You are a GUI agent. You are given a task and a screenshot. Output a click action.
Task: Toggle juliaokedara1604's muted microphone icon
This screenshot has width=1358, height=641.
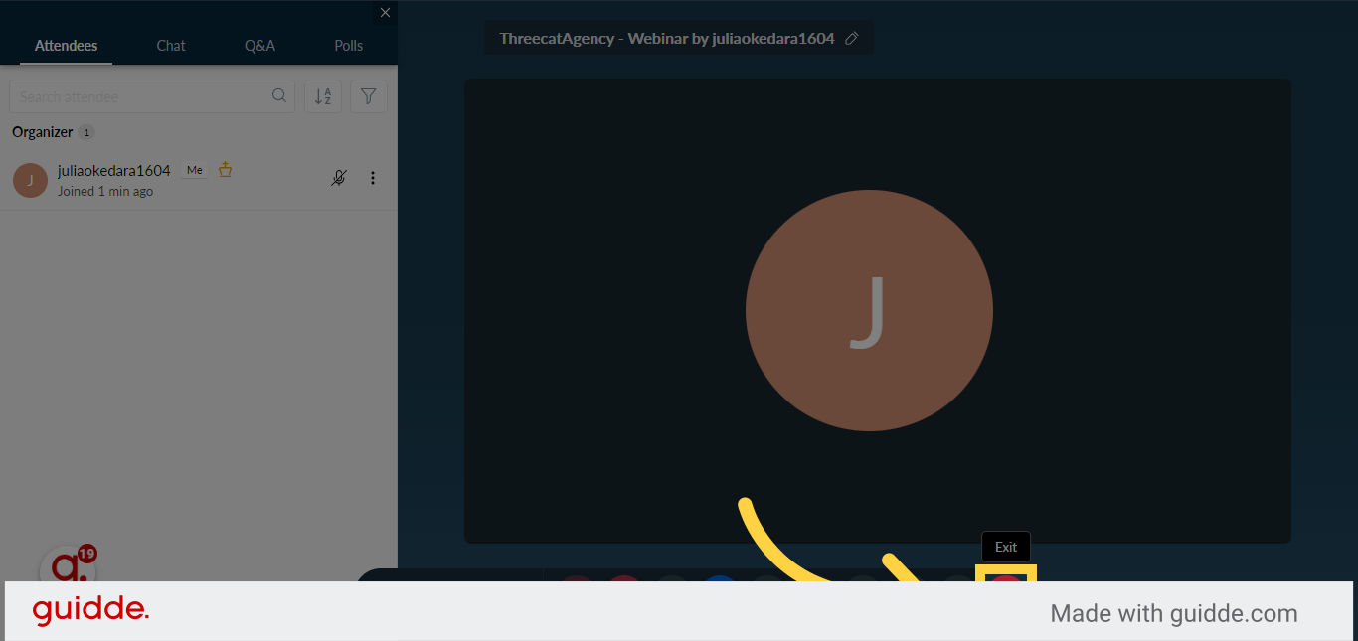(339, 178)
